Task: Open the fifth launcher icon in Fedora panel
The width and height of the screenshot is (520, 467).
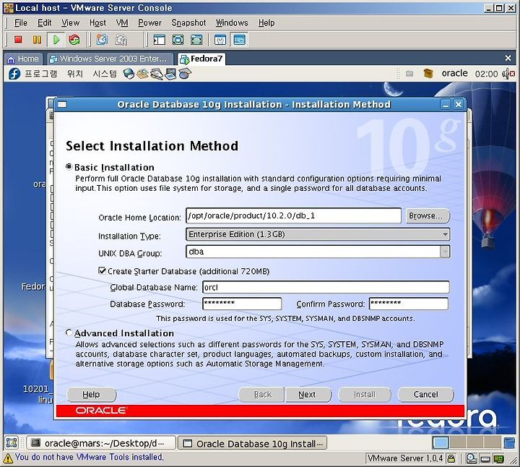Action: (x=186, y=73)
